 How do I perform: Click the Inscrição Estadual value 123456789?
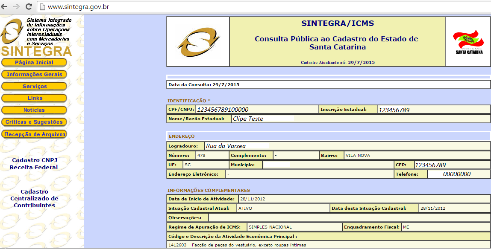[x=394, y=110]
